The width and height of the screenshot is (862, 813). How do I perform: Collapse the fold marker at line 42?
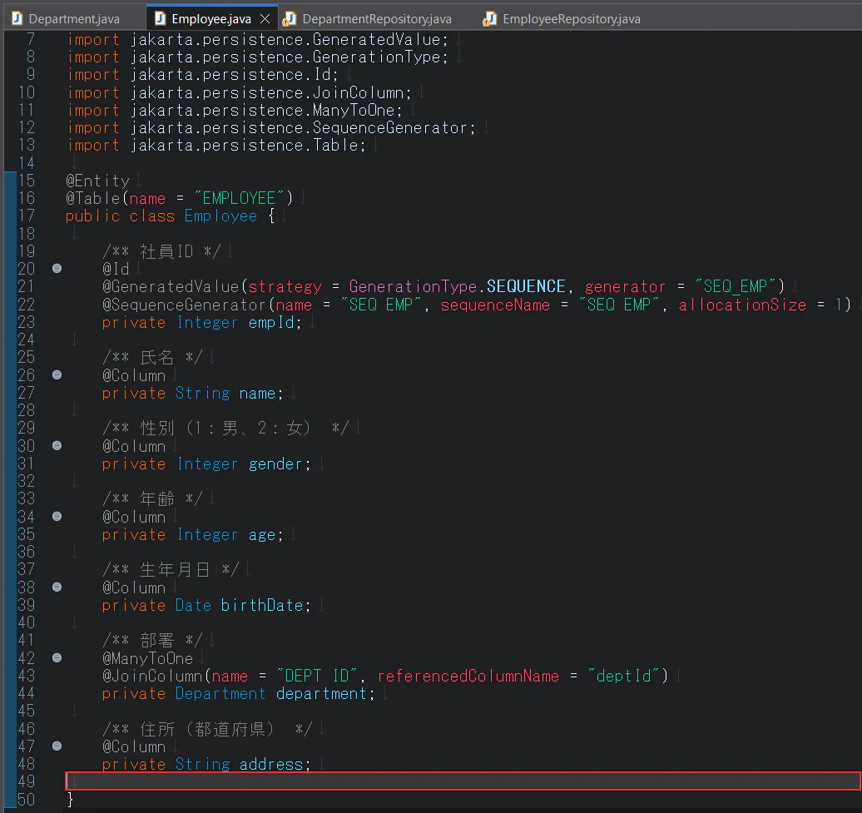pyautogui.click(x=57, y=657)
